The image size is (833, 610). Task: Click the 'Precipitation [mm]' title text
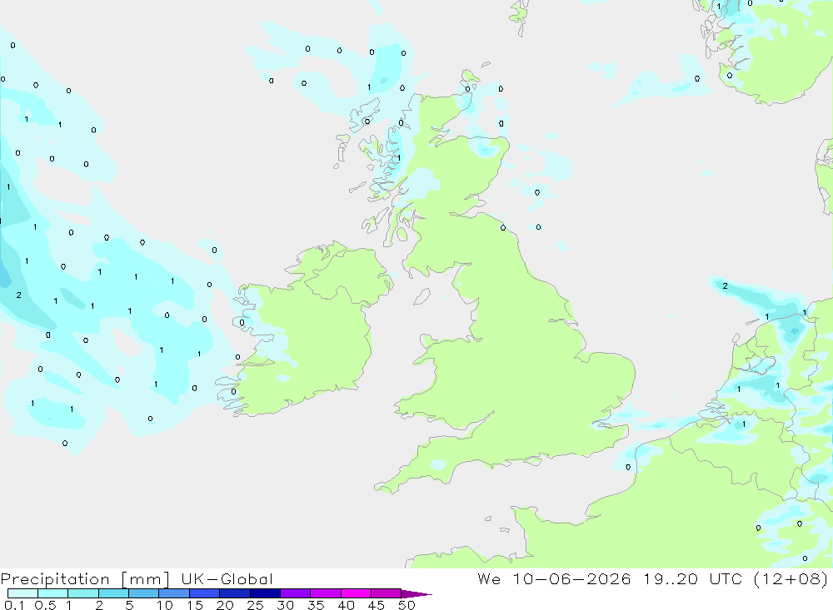[x=85, y=579]
